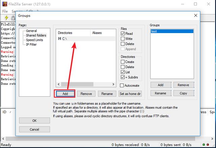Click the Ready status text
This screenshot has height=148, width=216.
coord(6,145)
